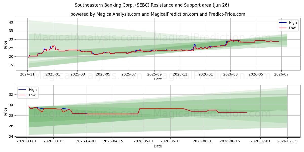Click the bottom chart's '2026-07-01' date label
The height and width of the screenshot is (152, 304).
click(260, 142)
